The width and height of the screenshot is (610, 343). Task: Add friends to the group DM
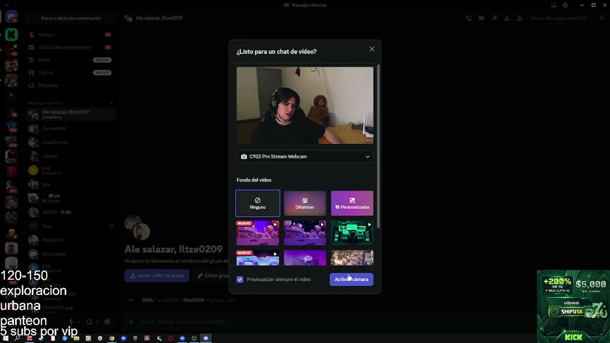[x=507, y=18]
